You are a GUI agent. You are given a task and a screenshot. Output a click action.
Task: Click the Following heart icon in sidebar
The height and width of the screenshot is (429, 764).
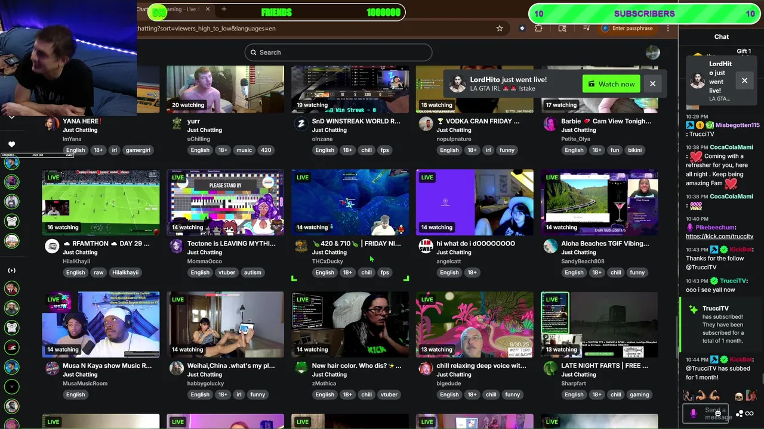point(11,144)
